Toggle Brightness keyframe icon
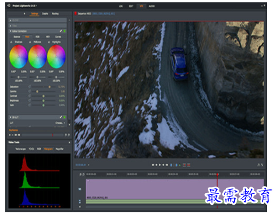This screenshot has height=214, width=277. pyautogui.click(x=30, y=100)
